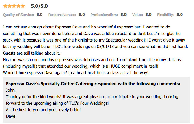Viewport: 194px width, 124px height.
Task: Click the 'Would I hire espresso Dave again?' sentence
Action: coord(41,73)
